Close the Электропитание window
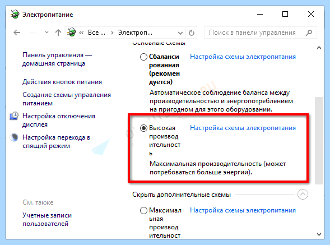Screen dimensions: 330x245 310,15
